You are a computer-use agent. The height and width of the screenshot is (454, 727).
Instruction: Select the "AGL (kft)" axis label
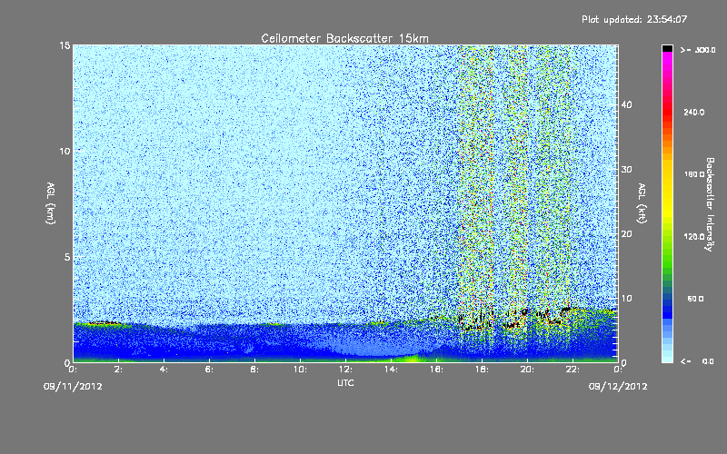point(642,202)
